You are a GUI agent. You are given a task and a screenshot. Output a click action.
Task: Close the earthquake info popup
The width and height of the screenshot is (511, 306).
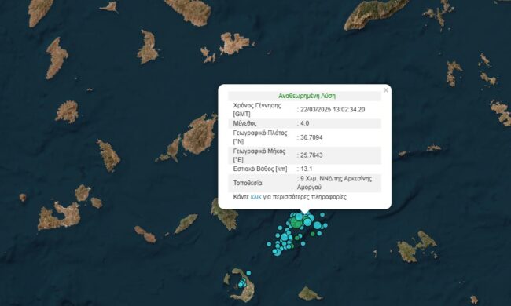386,90
